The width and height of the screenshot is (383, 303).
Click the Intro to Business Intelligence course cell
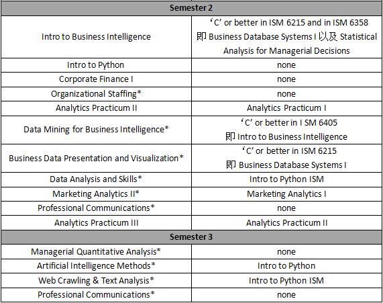[x=96, y=37]
